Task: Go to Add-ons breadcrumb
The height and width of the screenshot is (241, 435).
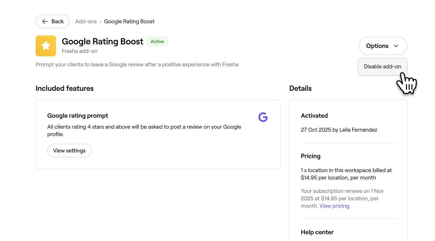Action: click(86, 21)
